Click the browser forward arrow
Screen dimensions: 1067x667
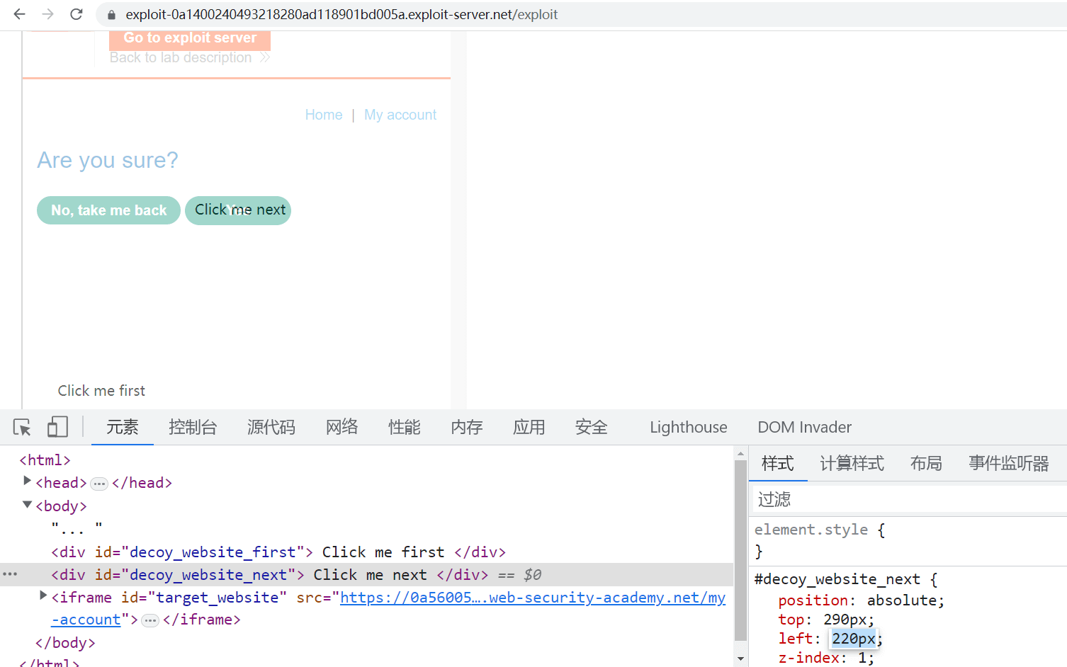(47, 14)
